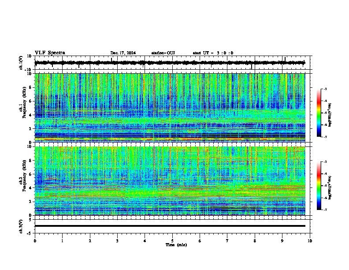Click tick label 7 on the Time axis
The width and height of the screenshot is (349, 270).
[227, 241]
